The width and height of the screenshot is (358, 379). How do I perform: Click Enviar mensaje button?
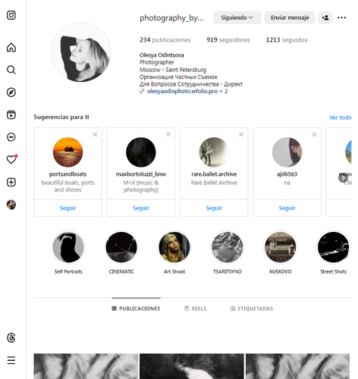290,17
